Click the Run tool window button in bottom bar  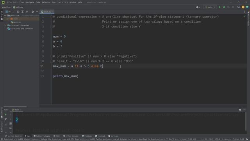coord(28,136)
